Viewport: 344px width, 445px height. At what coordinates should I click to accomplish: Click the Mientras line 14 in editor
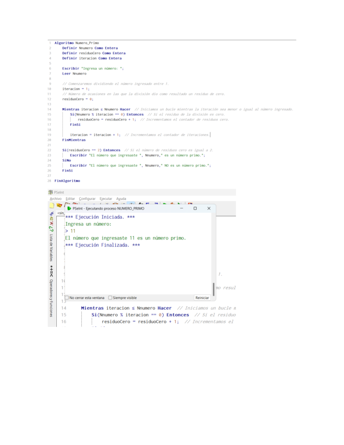[126, 308]
